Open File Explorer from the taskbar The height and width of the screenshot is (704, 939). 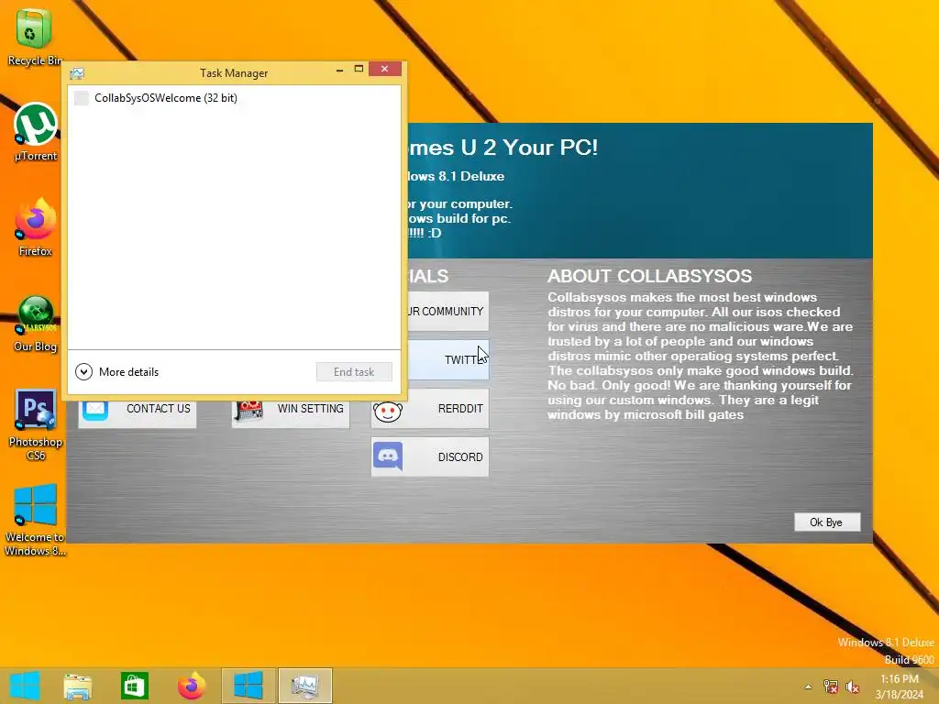pyautogui.click(x=78, y=686)
